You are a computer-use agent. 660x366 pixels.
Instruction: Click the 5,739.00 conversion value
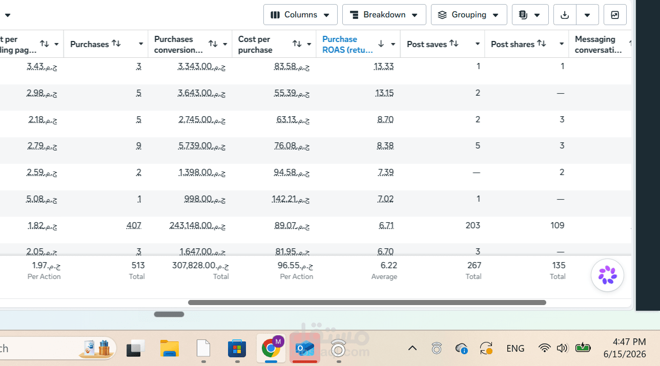click(x=202, y=145)
